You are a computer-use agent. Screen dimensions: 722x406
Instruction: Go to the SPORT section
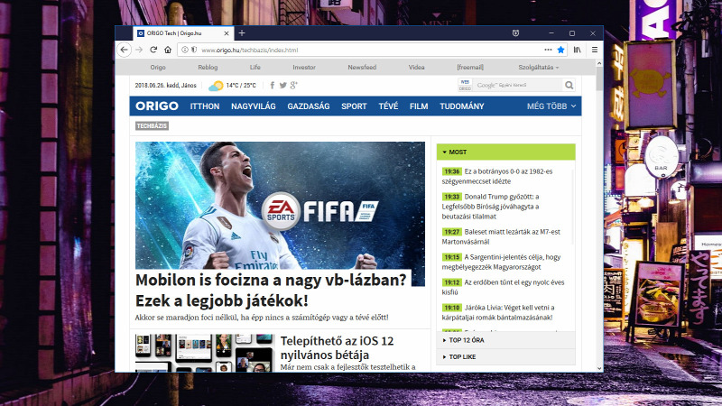[354, 106]
